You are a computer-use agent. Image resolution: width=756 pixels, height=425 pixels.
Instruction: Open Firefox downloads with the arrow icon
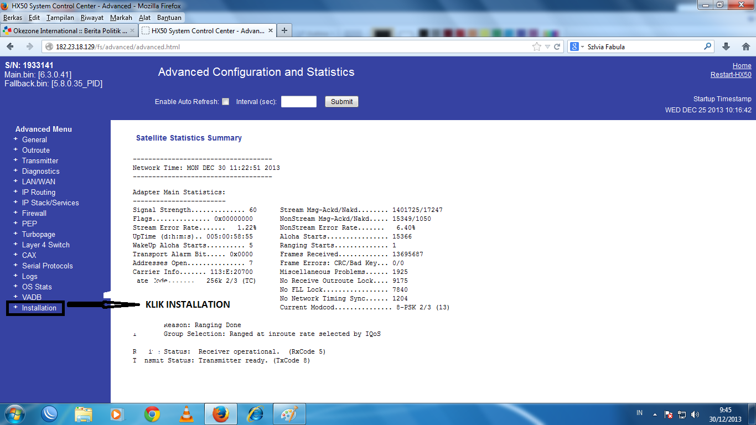click(x=727, y=46)
